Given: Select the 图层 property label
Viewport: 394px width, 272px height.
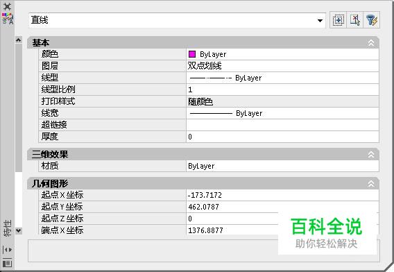Looking at the screenshot, I should [x=50, y=66].
